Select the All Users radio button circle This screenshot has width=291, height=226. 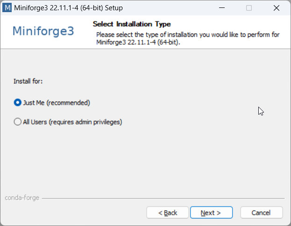coord(18,122)
